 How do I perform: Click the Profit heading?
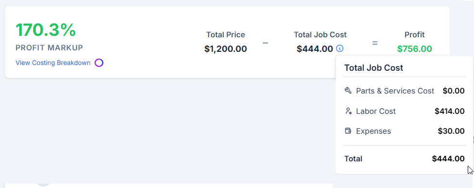click(414, 35)
